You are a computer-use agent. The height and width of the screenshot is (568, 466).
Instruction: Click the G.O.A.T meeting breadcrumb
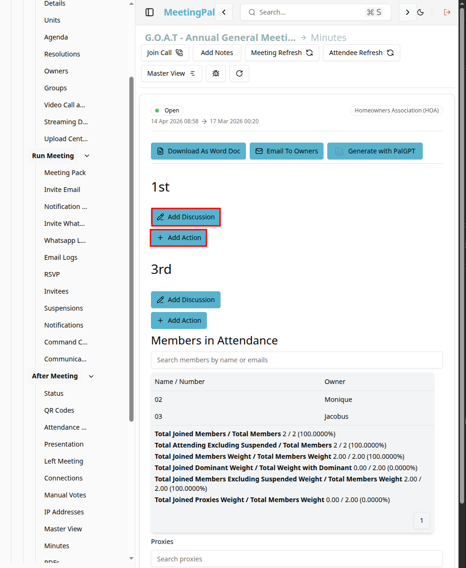click(220, 38)
